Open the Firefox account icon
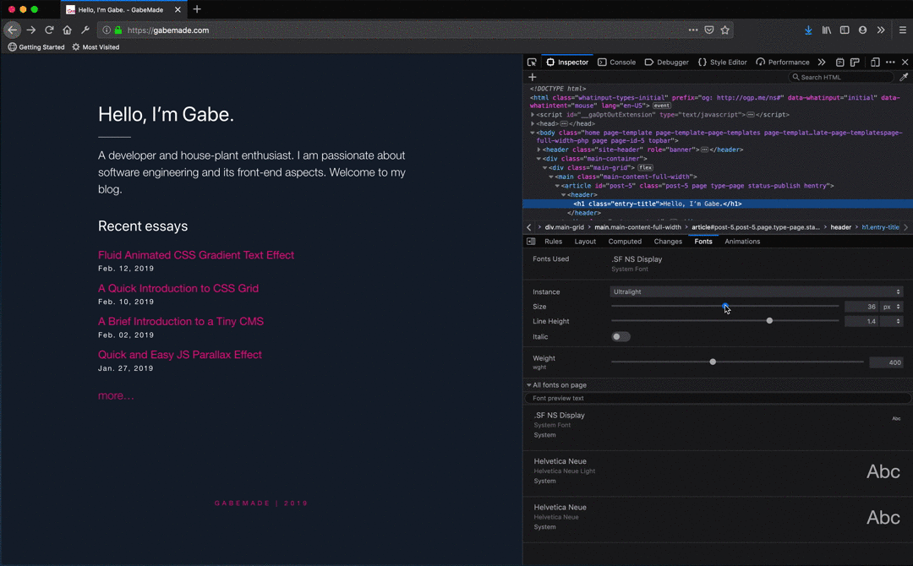Image resolution: width=913 pixels, height=566 pixels. coord(862,30)
